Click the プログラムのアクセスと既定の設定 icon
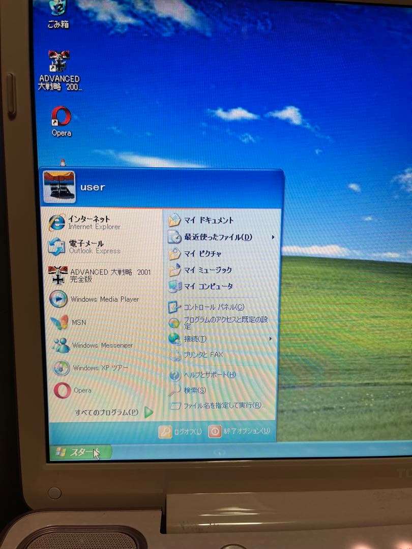 pyautogui.click(x=174, y=323)
